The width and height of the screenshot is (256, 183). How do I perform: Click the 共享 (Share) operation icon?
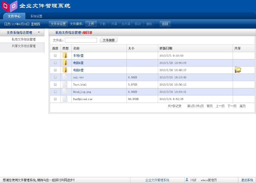click(114, 24)
